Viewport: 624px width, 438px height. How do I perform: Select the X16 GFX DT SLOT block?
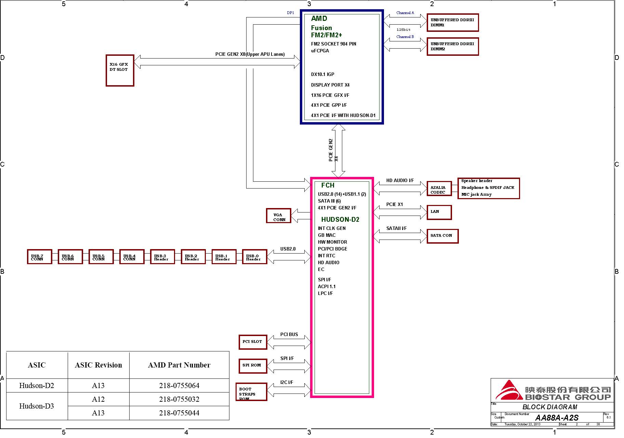pyautogui.click(x=120, y=70)
